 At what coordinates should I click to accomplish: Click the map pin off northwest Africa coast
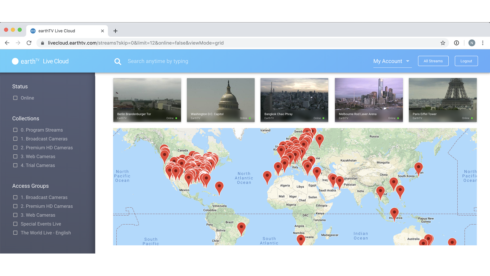coord(267,178)
